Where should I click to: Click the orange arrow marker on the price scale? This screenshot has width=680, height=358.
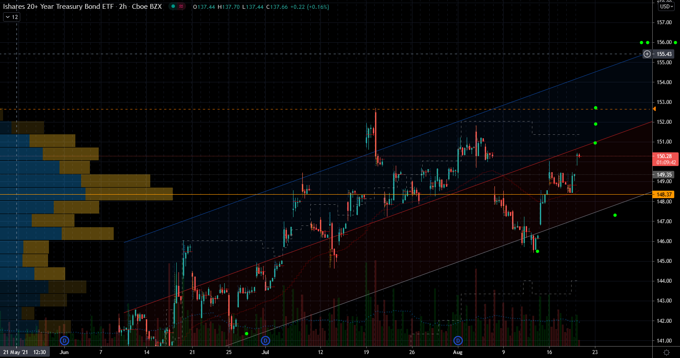click(x=654, y=109)
